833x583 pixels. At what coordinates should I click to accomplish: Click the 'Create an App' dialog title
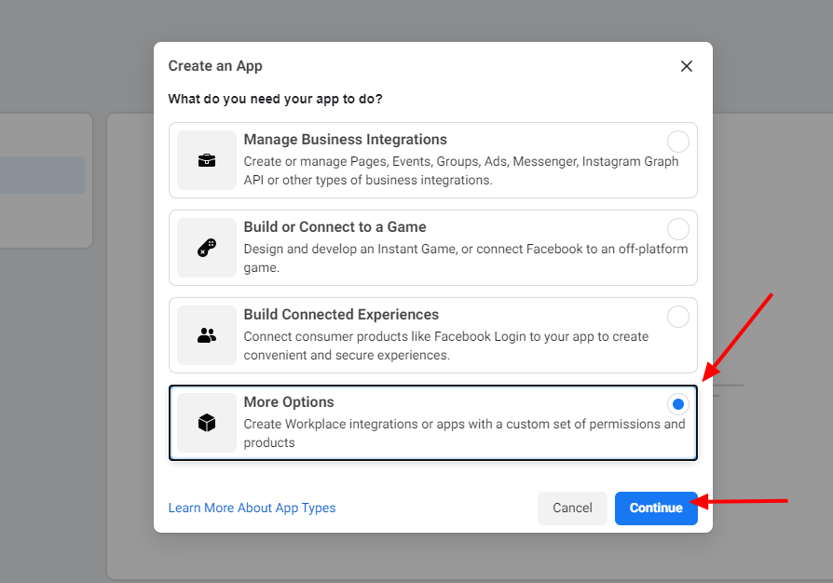click(x=215, y=66)
